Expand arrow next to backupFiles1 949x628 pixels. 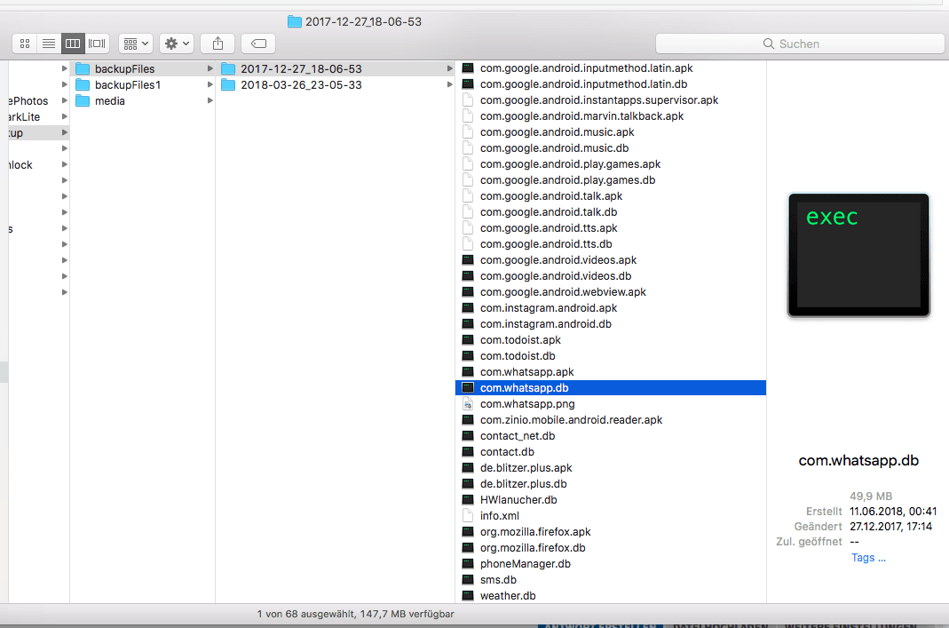point(210,84)
